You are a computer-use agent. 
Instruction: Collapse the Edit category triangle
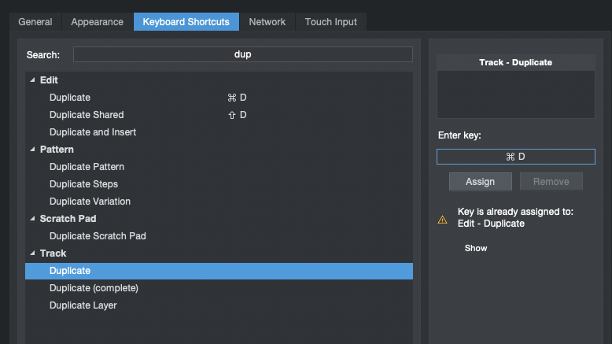(32, 80)
